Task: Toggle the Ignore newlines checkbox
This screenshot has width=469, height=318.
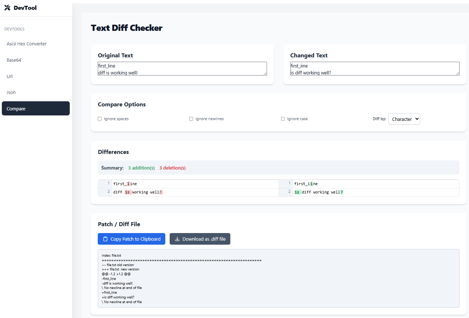Action: pos(191,119)
